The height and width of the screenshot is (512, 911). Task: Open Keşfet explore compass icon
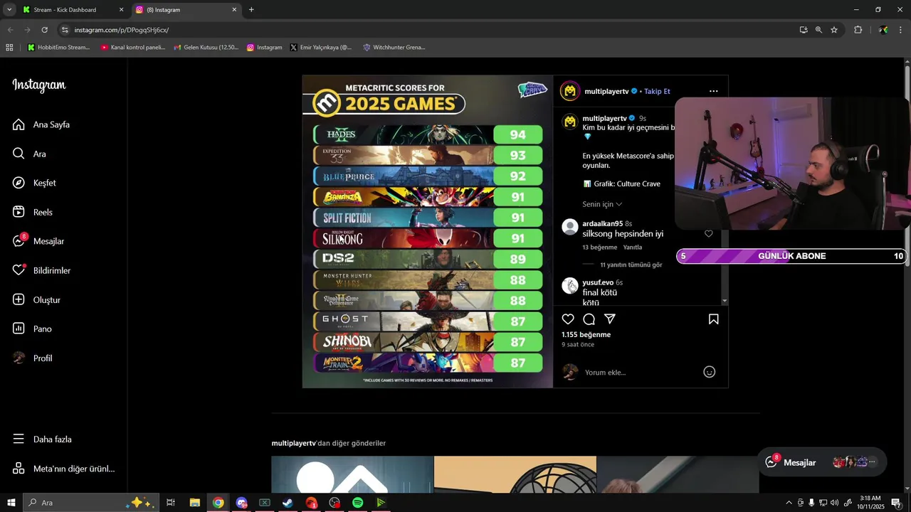(x=19, y=183)
